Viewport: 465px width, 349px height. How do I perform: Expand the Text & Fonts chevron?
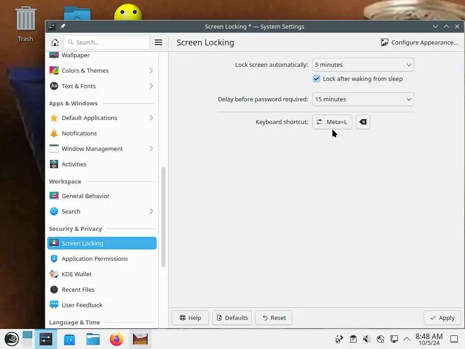[151, 86]
